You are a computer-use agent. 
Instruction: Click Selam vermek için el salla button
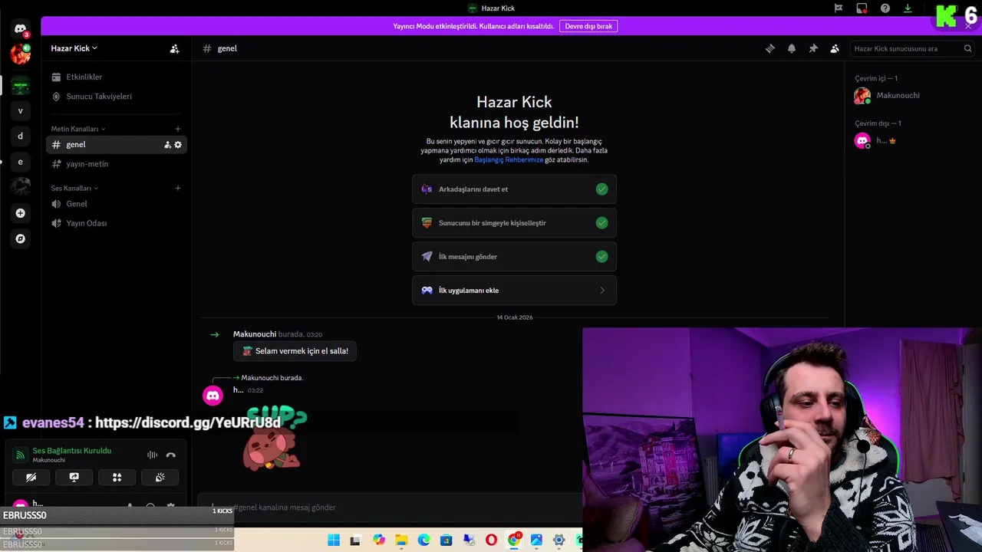(295, 351)
